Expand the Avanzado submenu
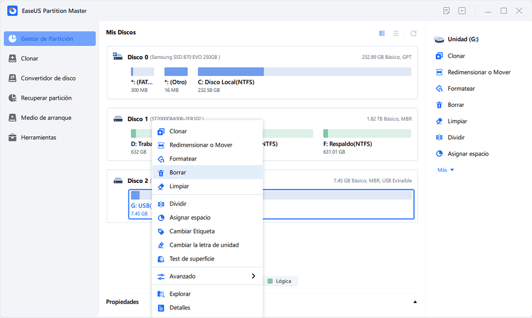532x318 pixels. coord(207,277)
